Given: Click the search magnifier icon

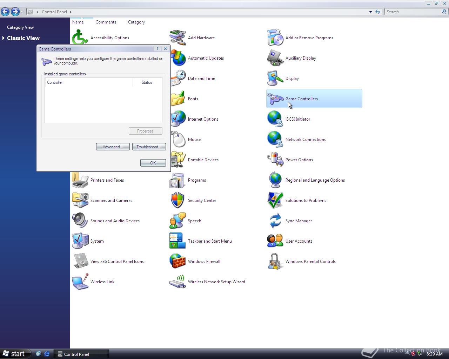Looking at the screenshot, I should coord(444,12).
